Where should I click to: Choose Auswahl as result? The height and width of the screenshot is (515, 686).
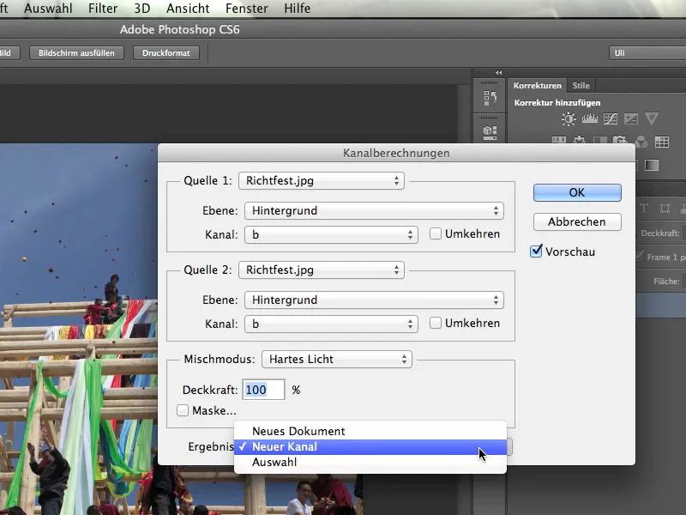click(x=370, y=463)
